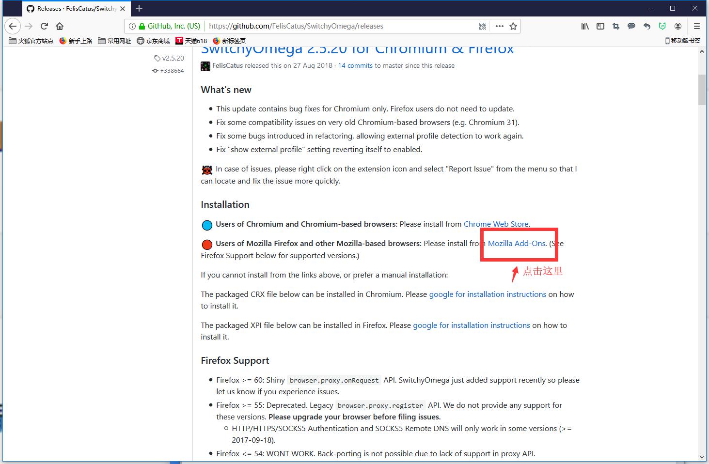The width and height of the screenshot is (709, 464).
Task: Open the Library bookshelf icon
Action: tap(585, 26)
